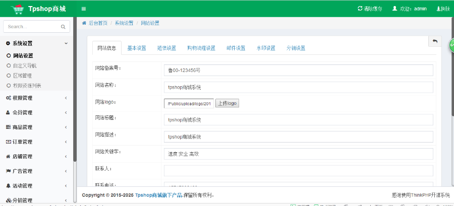Open the Tpshop商城旗下产品 footer link

pos(159,195)
